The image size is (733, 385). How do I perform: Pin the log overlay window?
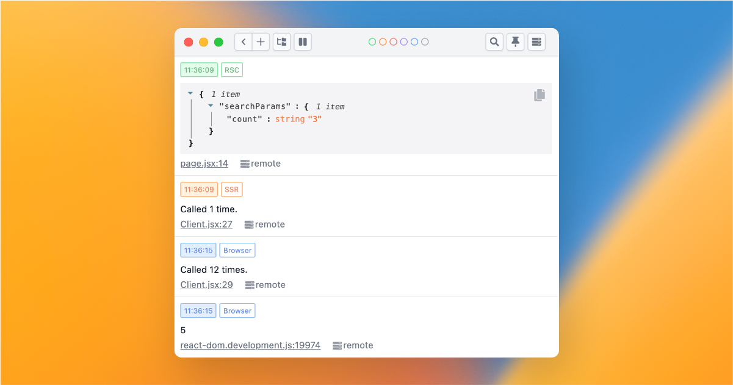pos(515,41)
